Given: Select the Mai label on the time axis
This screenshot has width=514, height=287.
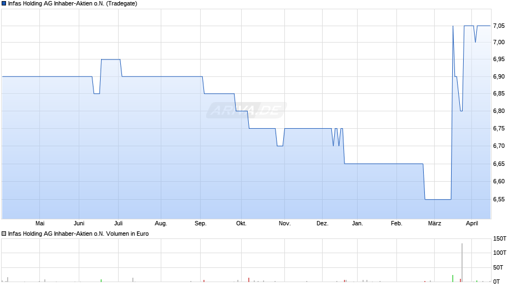Looking at the screenshot, I should pos(39,223).
